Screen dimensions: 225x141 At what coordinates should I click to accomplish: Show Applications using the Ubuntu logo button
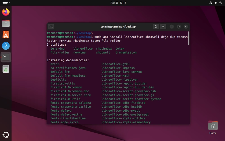coord(6,135)
